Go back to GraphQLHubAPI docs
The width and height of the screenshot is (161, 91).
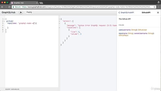126,12
